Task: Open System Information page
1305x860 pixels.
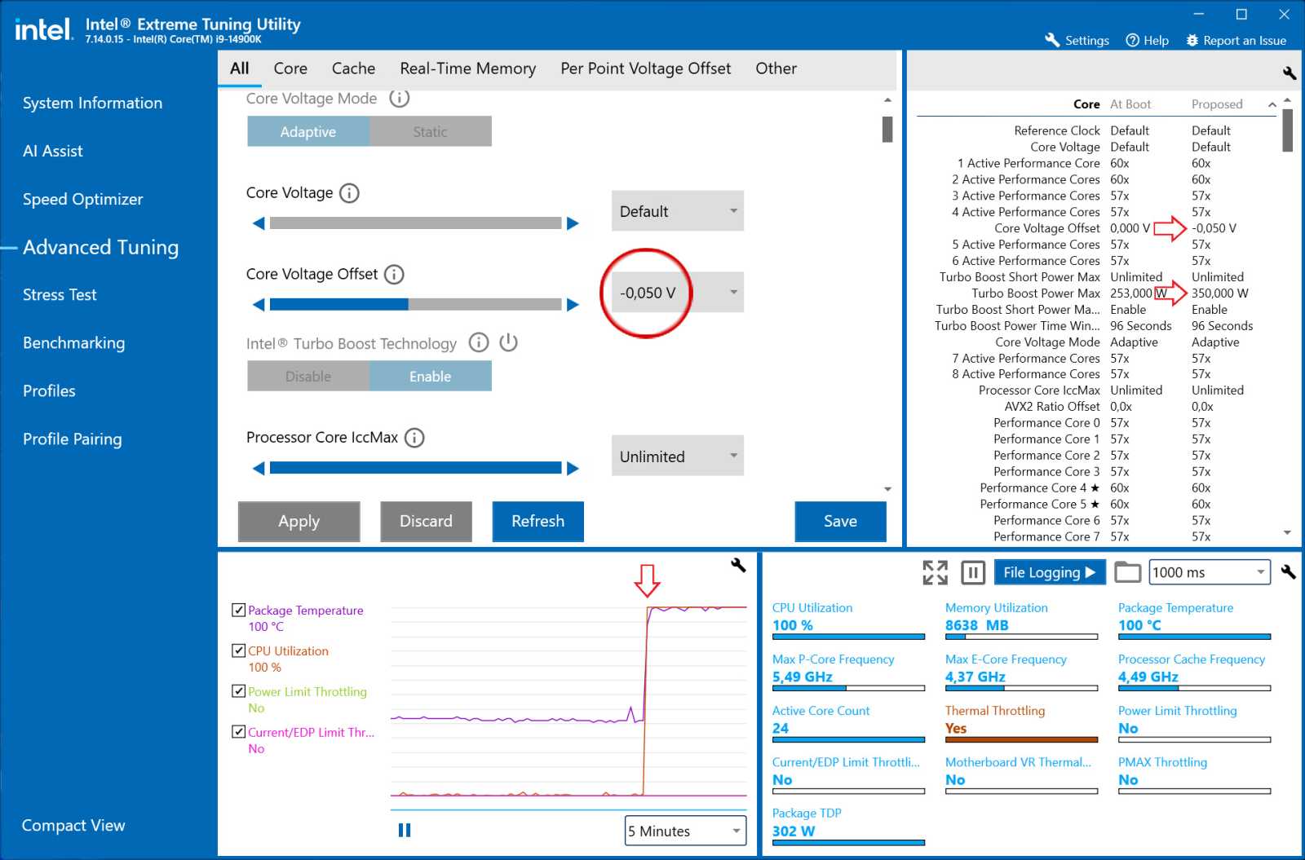Action: tap(92, 103)
